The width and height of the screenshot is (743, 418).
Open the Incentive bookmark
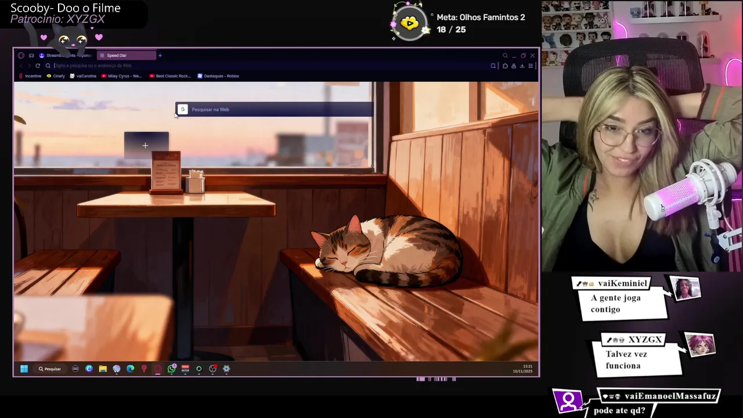[x=30, y=76]
